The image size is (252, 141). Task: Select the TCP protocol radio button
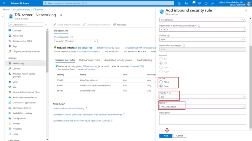[161, 63]
